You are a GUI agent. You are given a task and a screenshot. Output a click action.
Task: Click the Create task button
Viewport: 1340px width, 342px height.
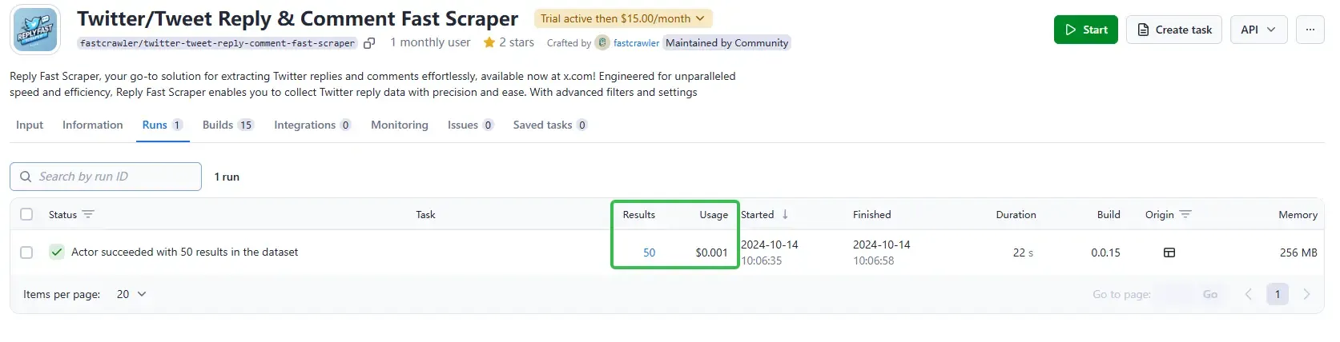(x=1173, y=30)
